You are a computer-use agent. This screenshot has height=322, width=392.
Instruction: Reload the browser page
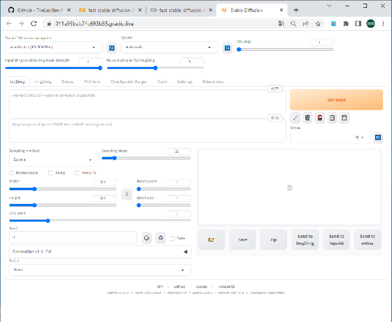(x=34, y=24)
